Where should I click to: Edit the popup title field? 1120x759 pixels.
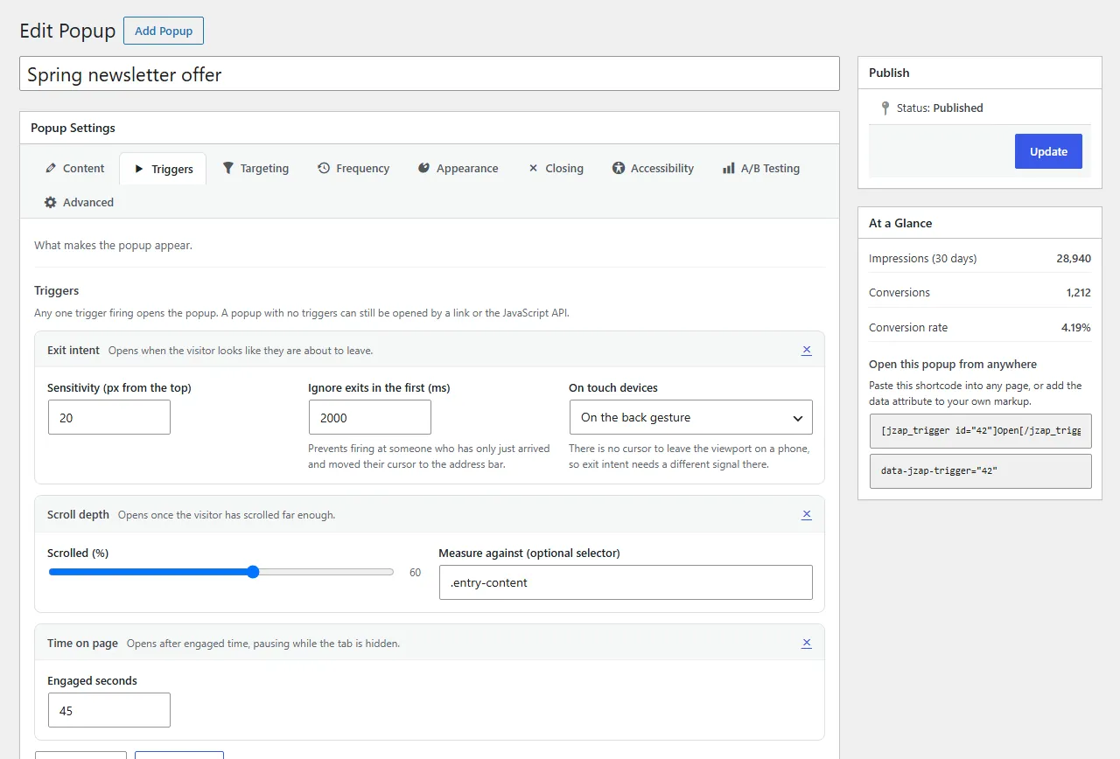point(430,74)
